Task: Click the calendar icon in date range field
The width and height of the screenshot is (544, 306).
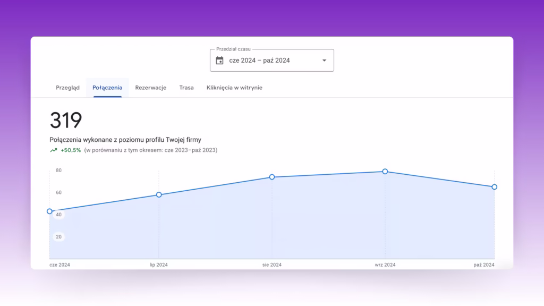Action: click(x=219, y=61)
